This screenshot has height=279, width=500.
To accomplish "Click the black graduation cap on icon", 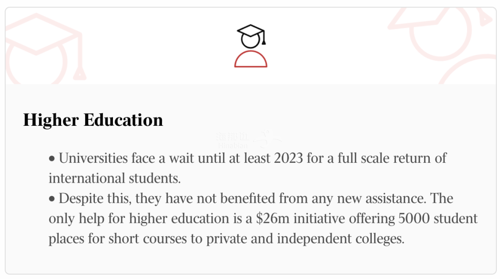I will 251,32.
